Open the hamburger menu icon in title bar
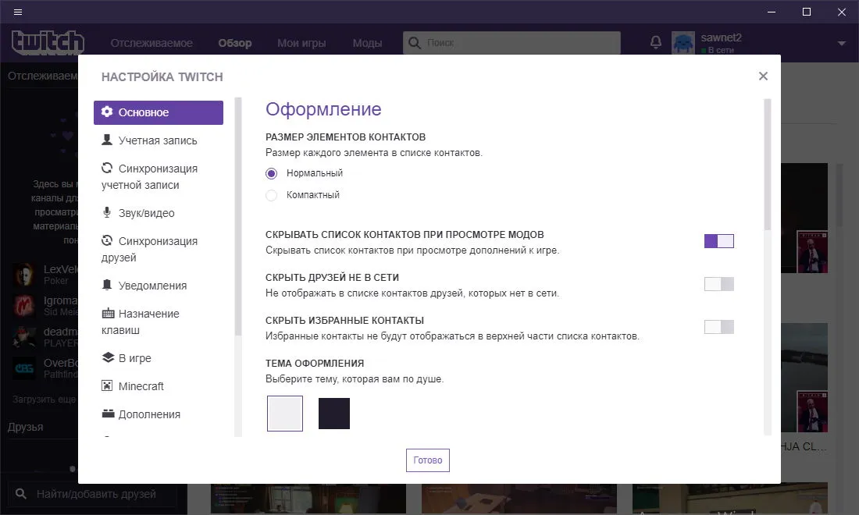 coord(17,12)
